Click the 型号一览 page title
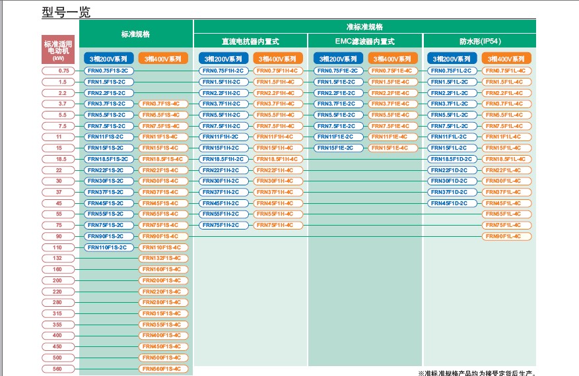 [x=66, y=12]
